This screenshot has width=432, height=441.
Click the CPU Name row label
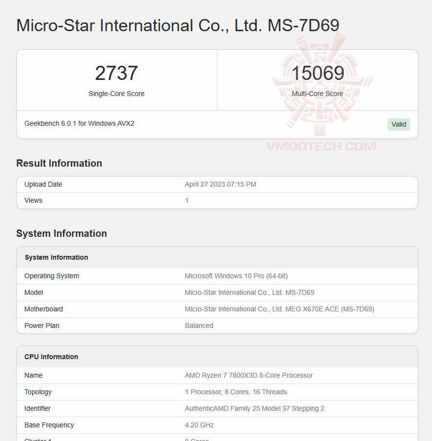pyautogui.click(x=34, y=375)
